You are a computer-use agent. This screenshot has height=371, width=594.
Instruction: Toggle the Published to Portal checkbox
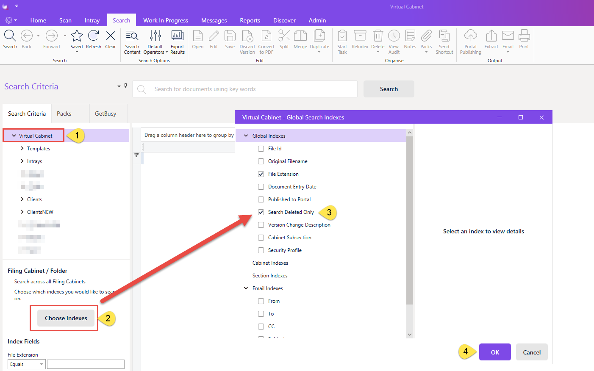tap(261, 199)
